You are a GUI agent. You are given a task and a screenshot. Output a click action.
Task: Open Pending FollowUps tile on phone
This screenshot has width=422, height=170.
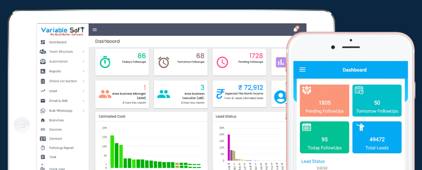[x=325, y=100]
